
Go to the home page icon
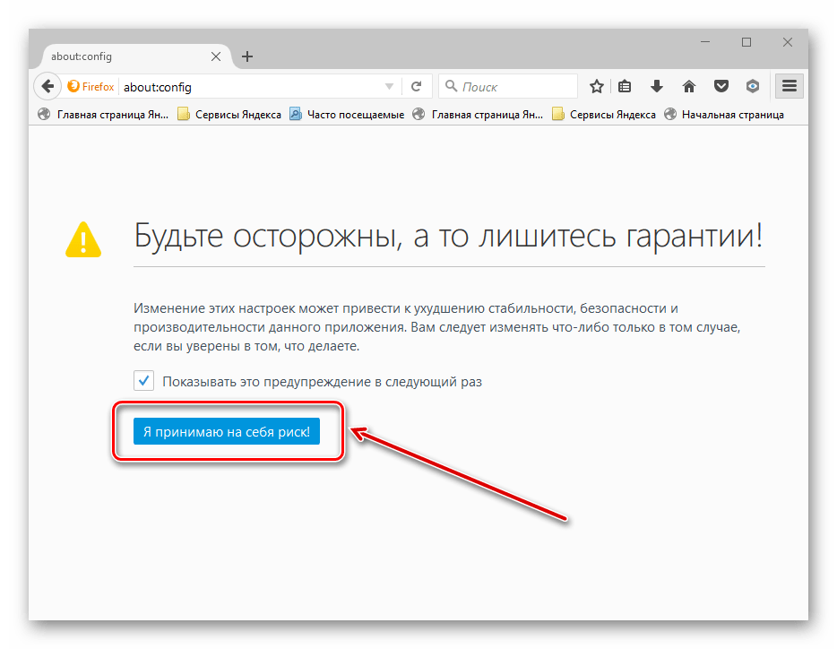coord(689,86)
